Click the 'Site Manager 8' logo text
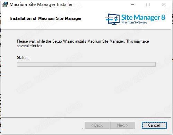173x135 pixels. pos(143,17)
